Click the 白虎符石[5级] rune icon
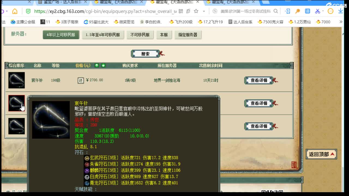Screen dimensions: 349x196 (x=87, y=177)
